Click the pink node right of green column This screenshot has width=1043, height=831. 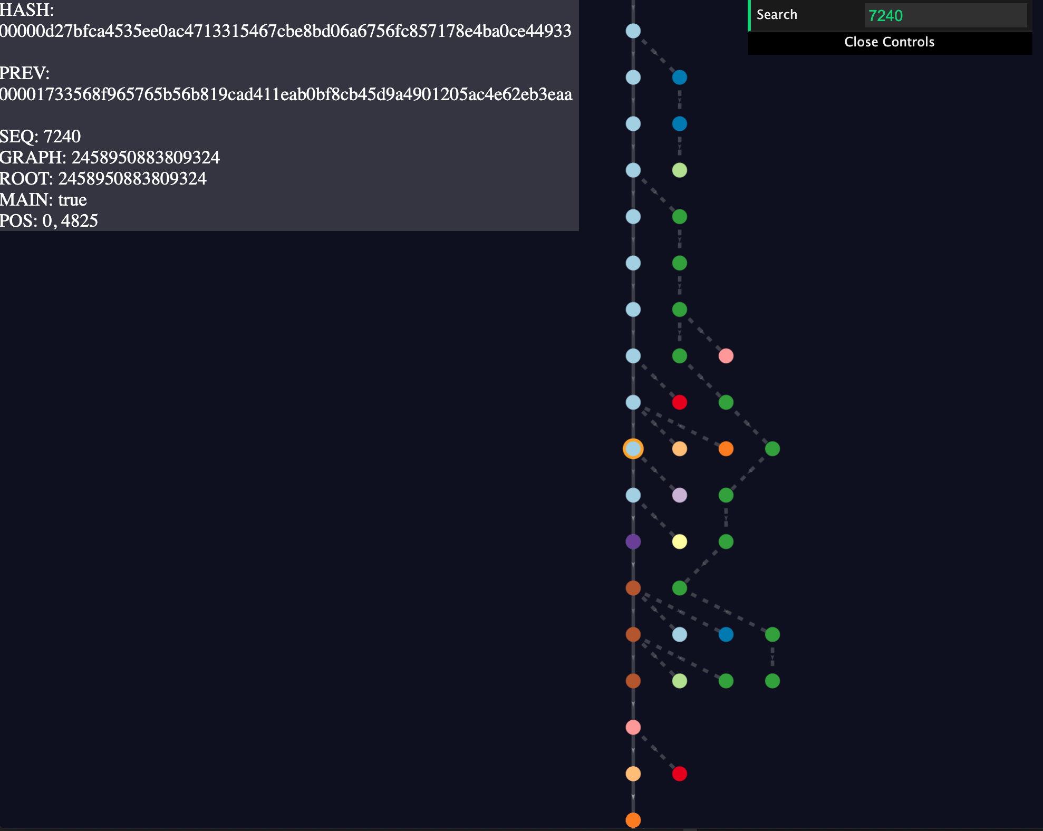(x=726, y=356)
